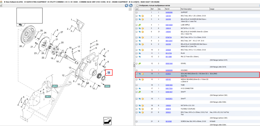Click the small square button at the diagram's top right
The height and width of the screenshot is (126, 260).
tap(130, 9)
